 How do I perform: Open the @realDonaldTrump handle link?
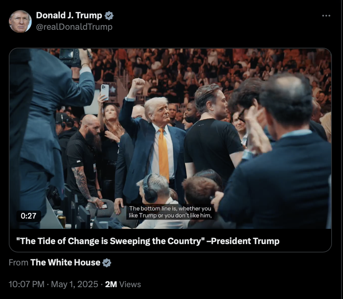74,27
